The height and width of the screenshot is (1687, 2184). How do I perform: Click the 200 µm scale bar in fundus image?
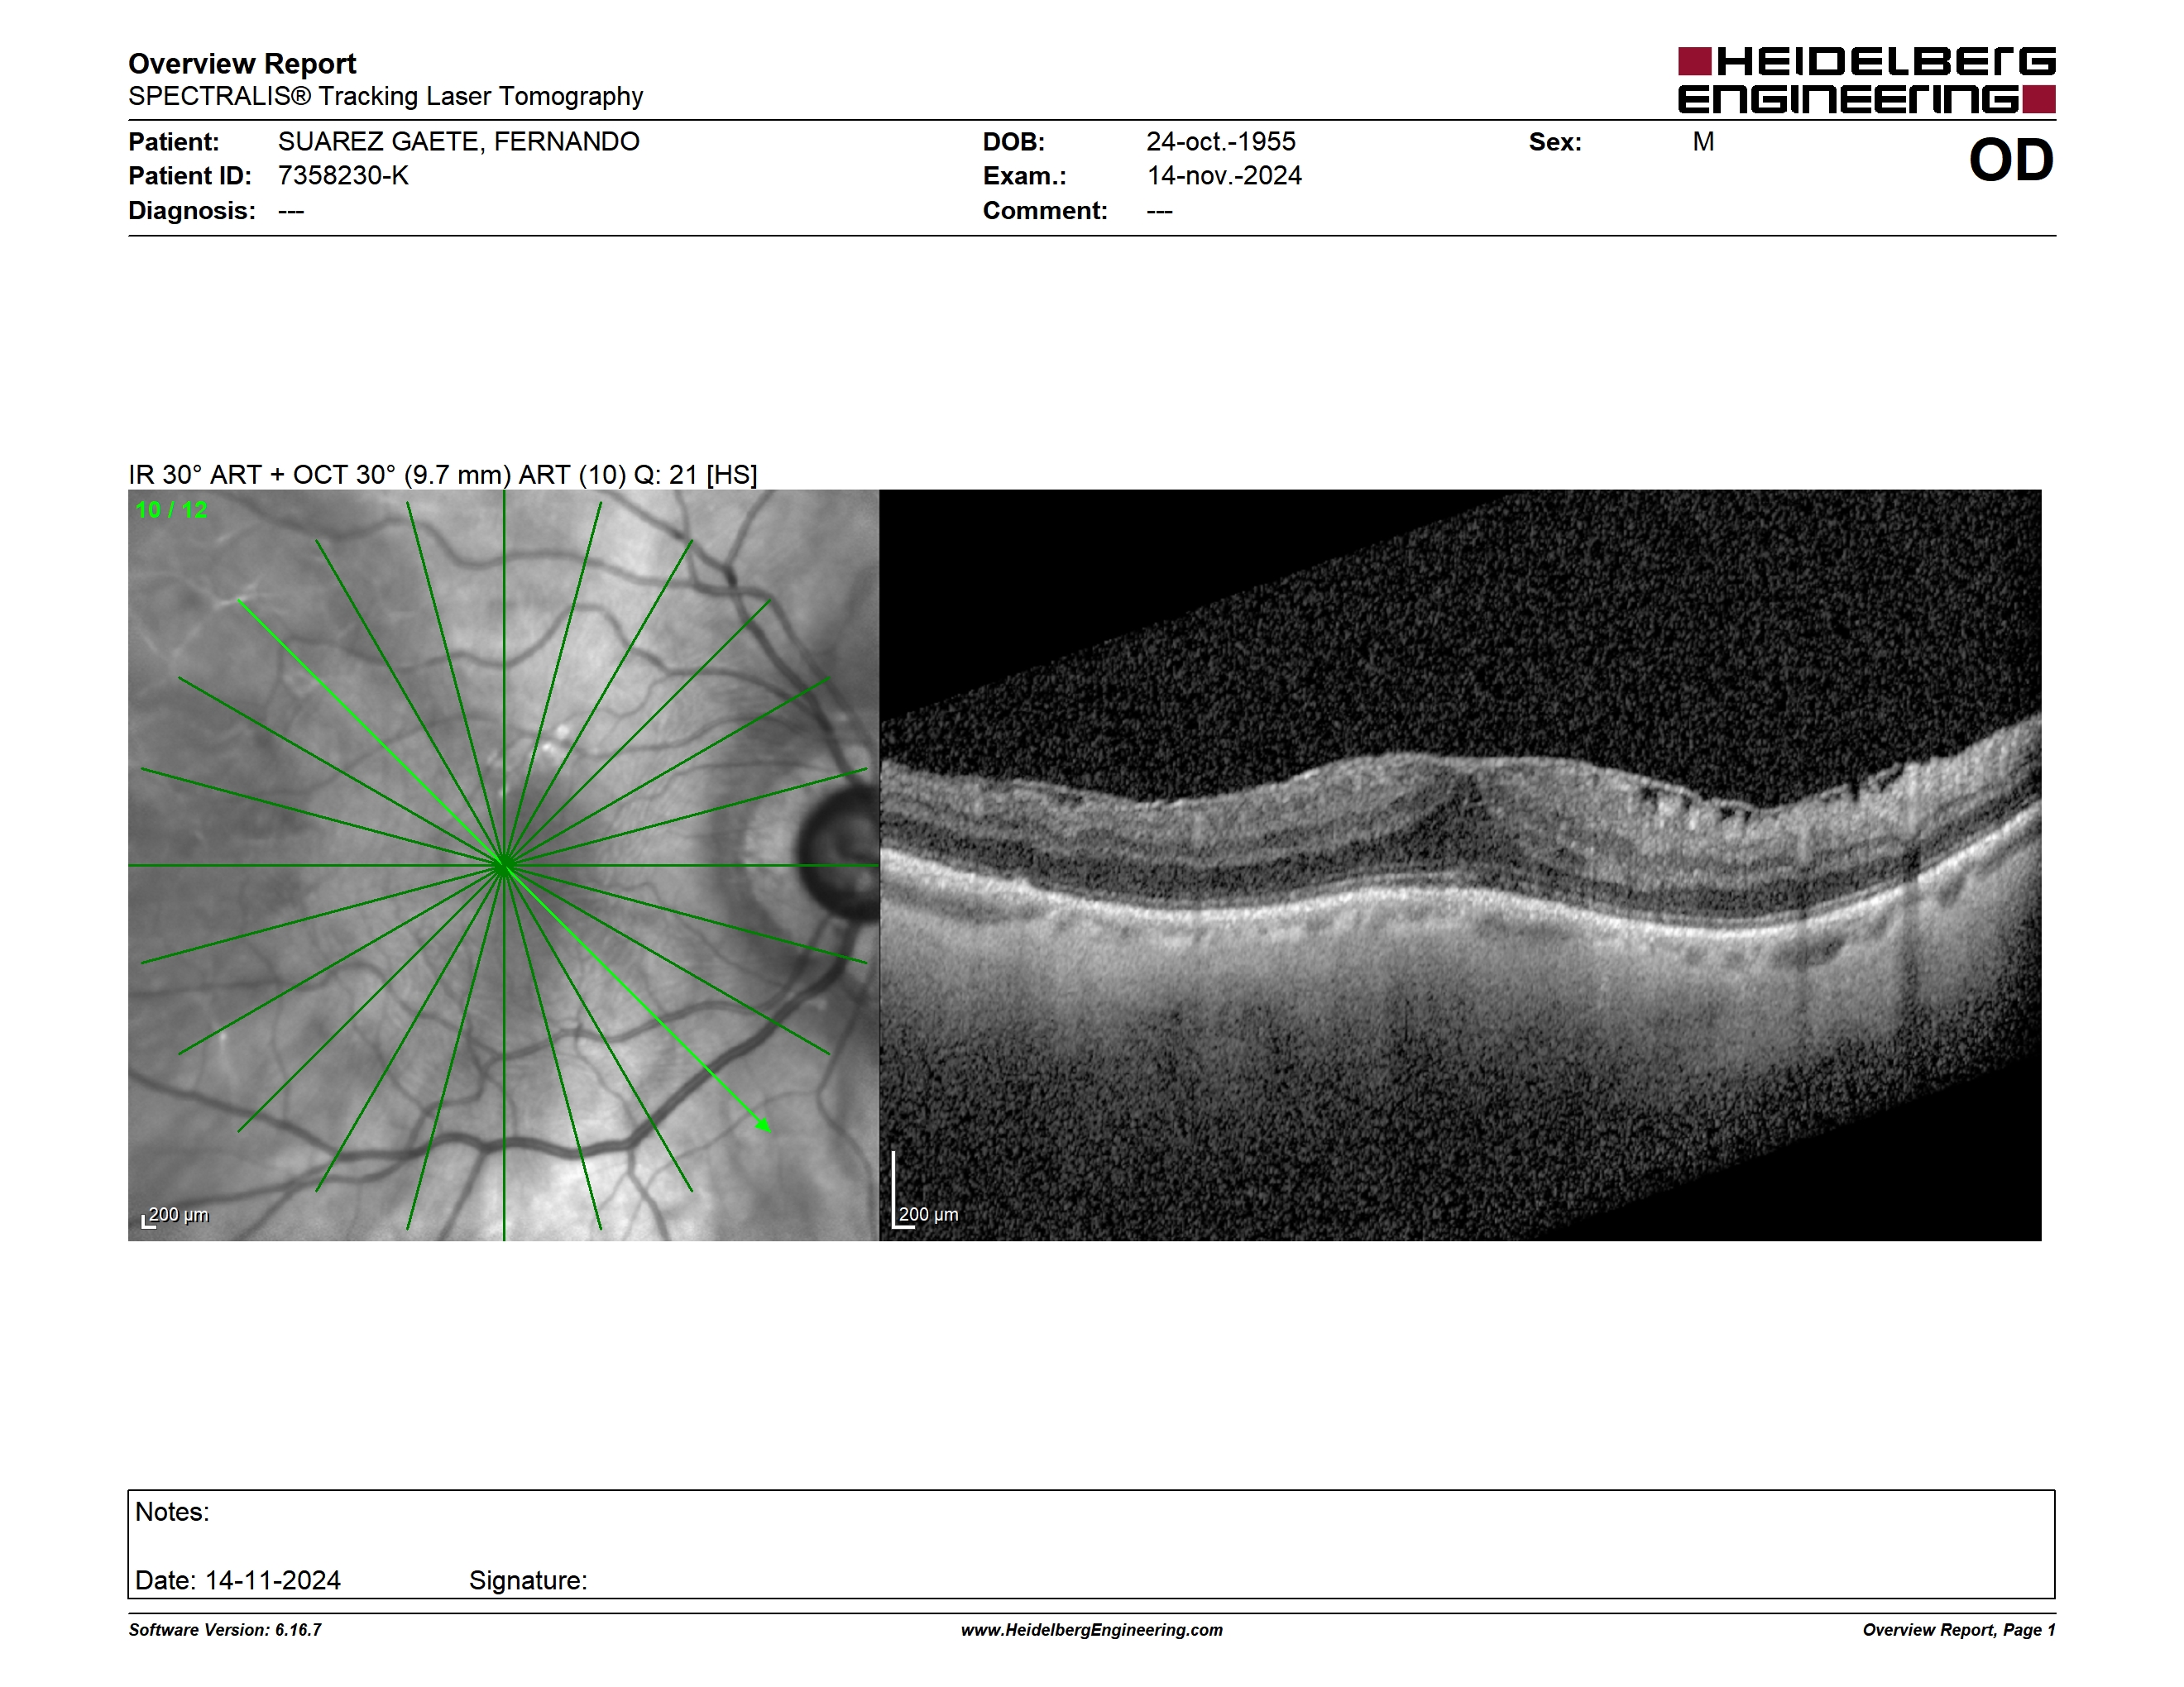[175, 1216]
